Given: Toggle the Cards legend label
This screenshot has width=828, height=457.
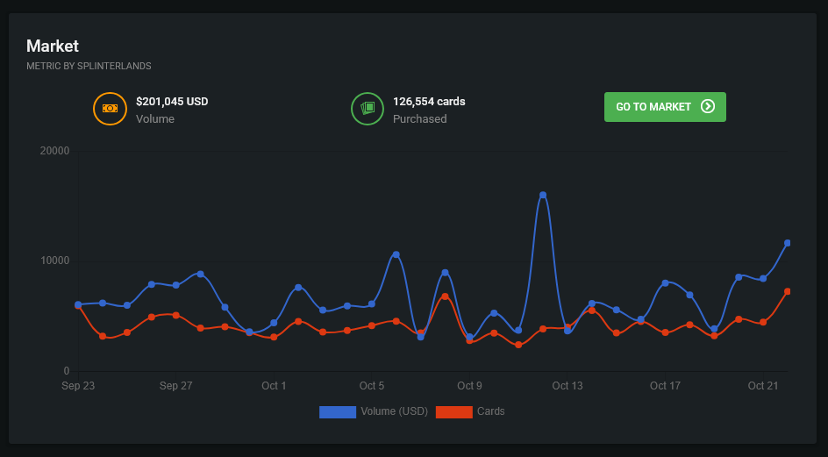Looking at the screenshot, I should pos(490,411).
